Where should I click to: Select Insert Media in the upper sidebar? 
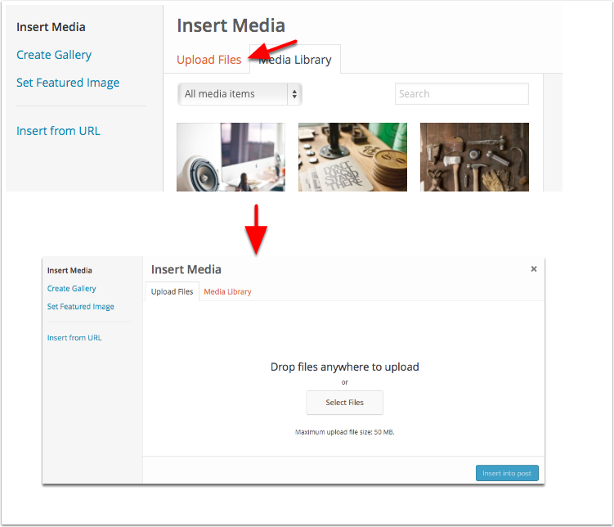pos(51,27)
